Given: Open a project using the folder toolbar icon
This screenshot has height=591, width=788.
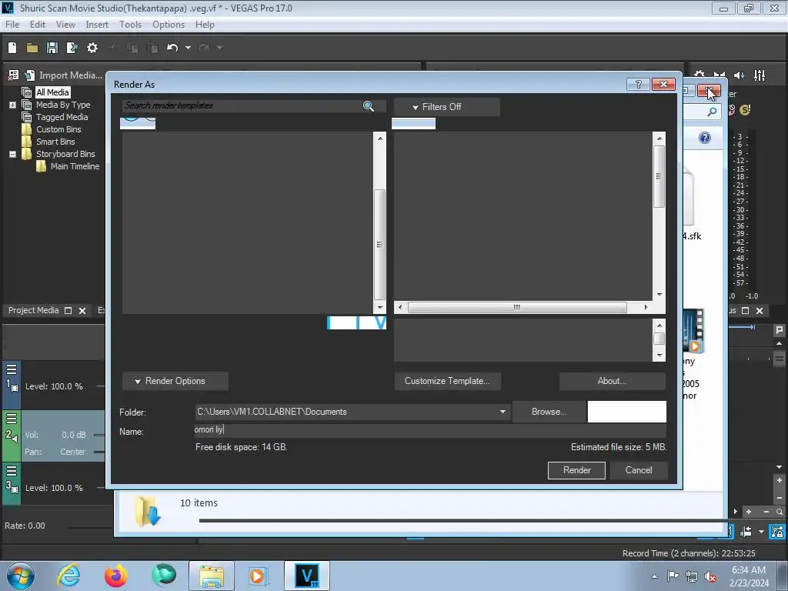Looking at the screenshot, I should tap(32, 48).
